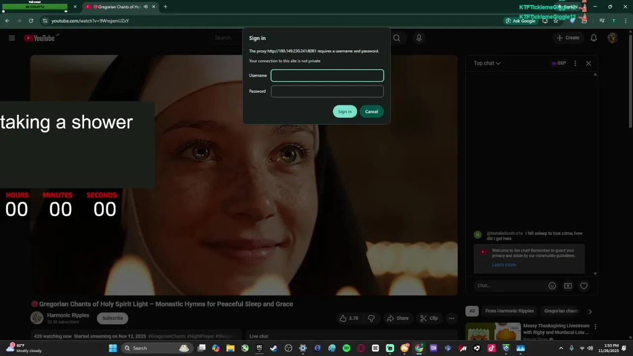Click the Password field in sign-in dialog

[327, 91]
